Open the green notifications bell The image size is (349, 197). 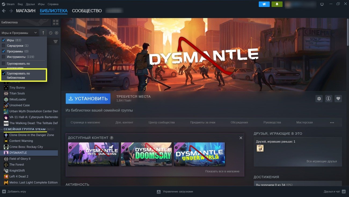277,4
